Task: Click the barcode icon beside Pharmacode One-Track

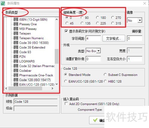Action: (x=16, y=75)
